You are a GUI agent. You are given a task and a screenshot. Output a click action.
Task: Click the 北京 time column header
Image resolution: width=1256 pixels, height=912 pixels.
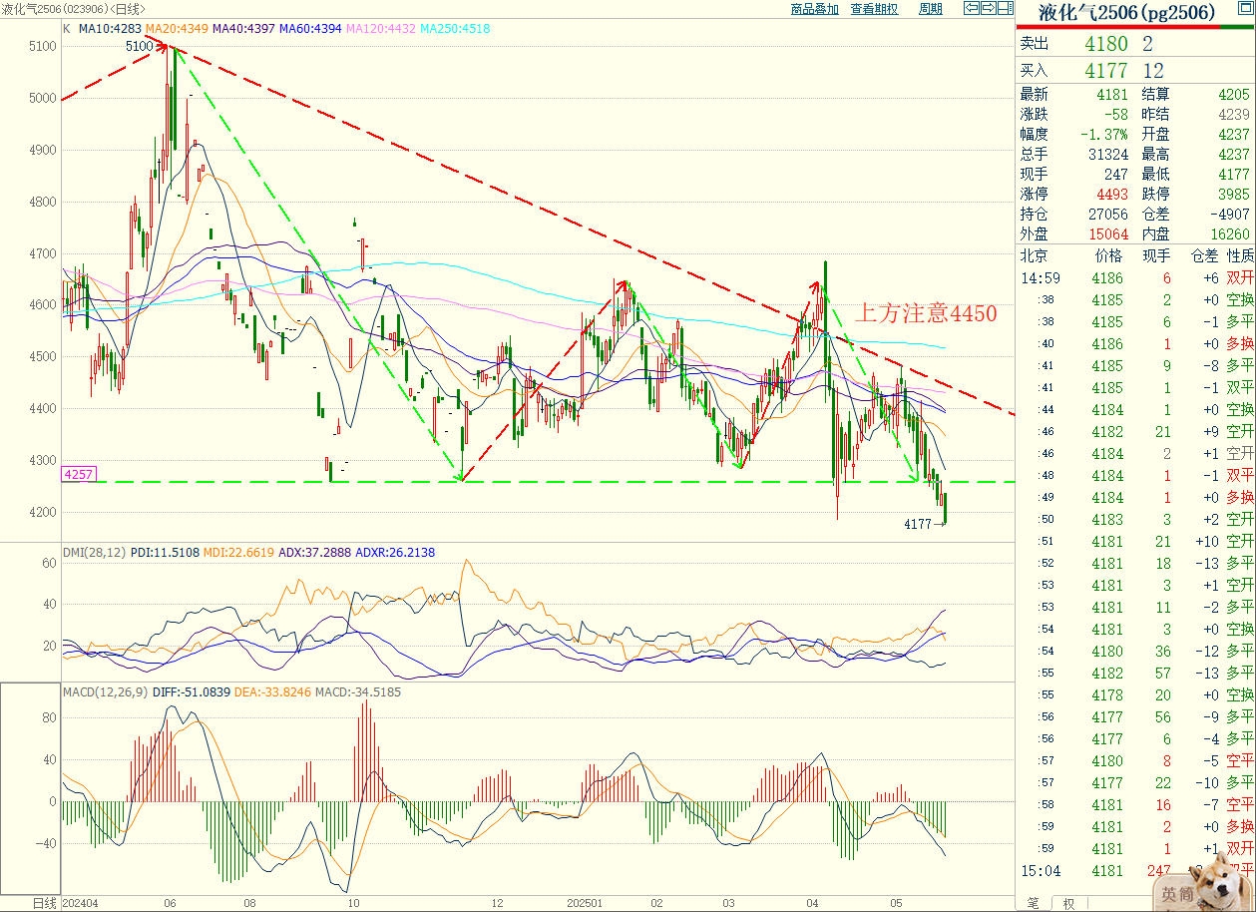[x=1034, y=256]
